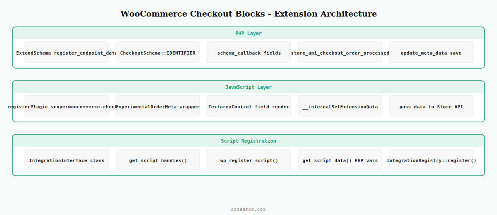Select the Script Registration header
Screen dimensions: 497x215
[x=248, y=141]
